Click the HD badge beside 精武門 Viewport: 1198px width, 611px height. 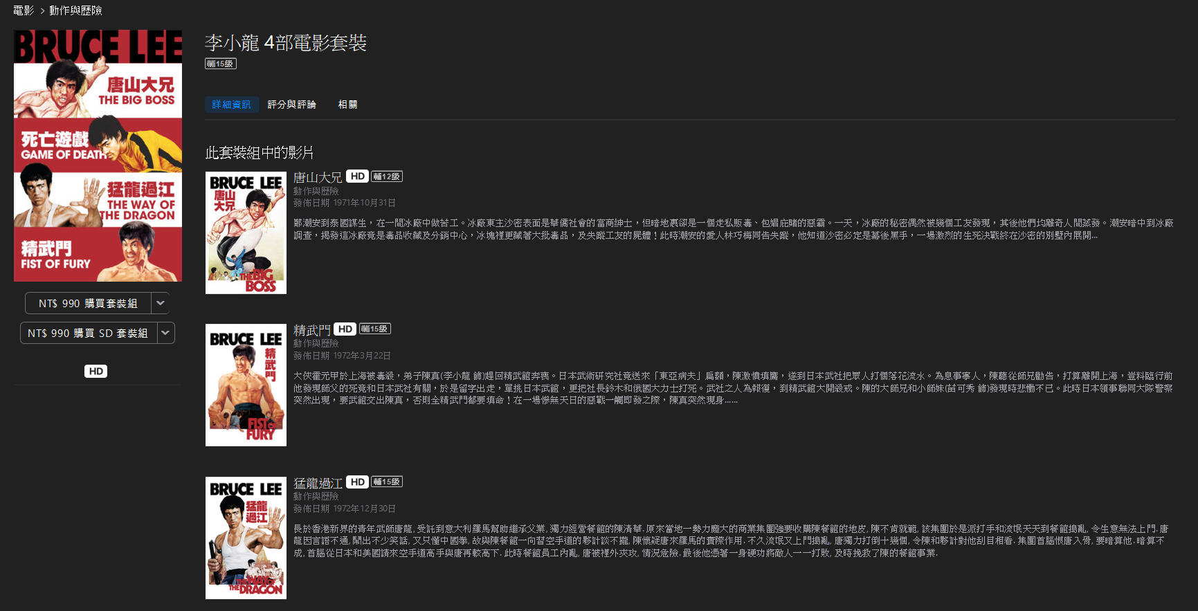click(x=345, y=329)
